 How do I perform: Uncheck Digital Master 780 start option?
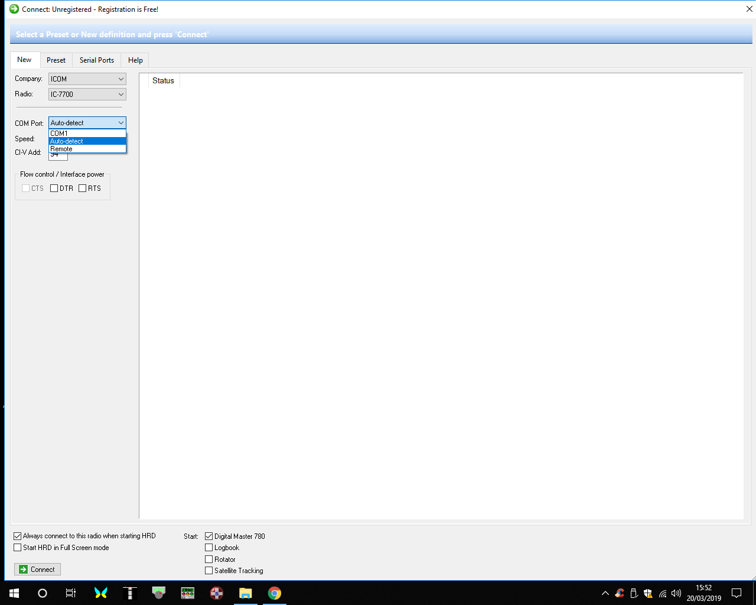tap(208, 536)
